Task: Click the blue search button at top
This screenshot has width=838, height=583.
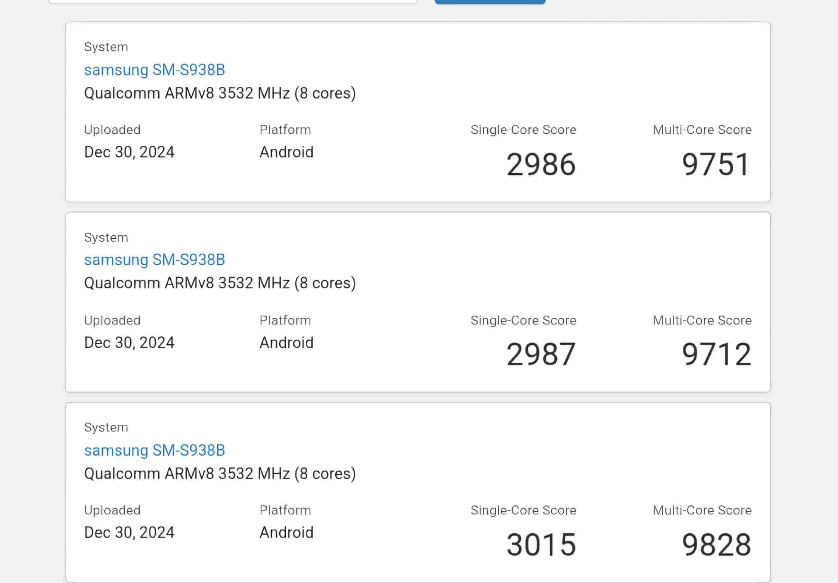Action: point(490,2)
